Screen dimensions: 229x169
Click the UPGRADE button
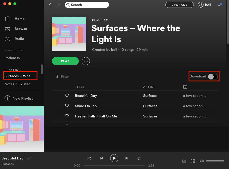tap(179, 5)
